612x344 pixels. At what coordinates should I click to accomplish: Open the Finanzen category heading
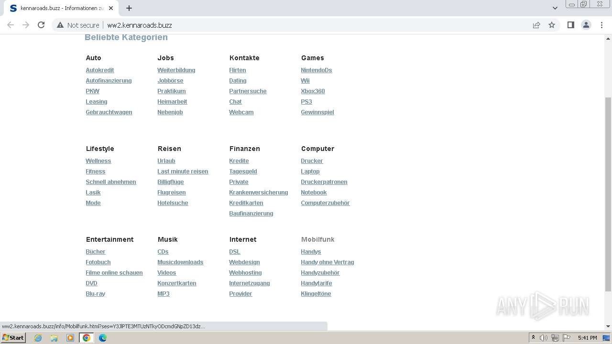(x=244, y=149)
